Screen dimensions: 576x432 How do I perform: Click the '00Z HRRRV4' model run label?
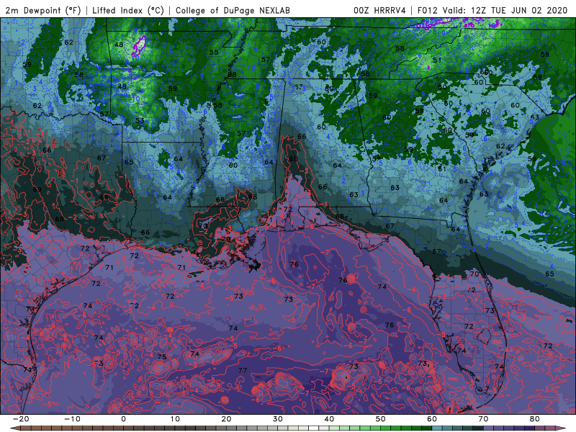pos(379,10)
